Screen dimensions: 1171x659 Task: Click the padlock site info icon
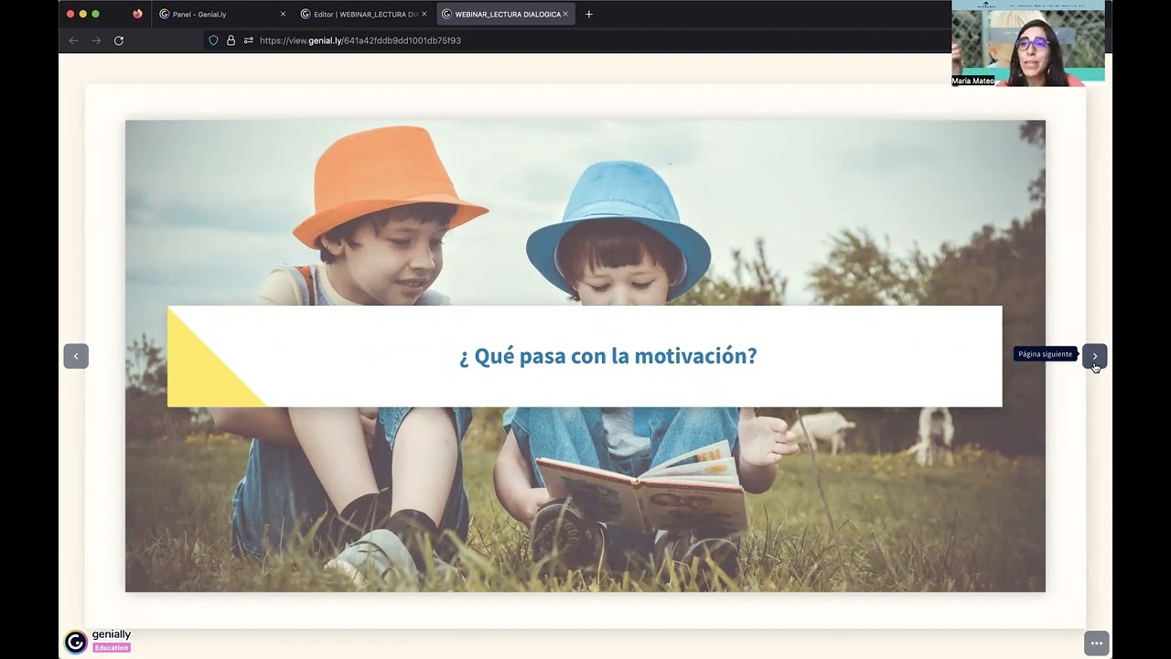click(231, 40)
